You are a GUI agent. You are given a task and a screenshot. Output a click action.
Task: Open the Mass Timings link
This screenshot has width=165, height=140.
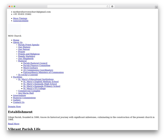pos(20,19)
